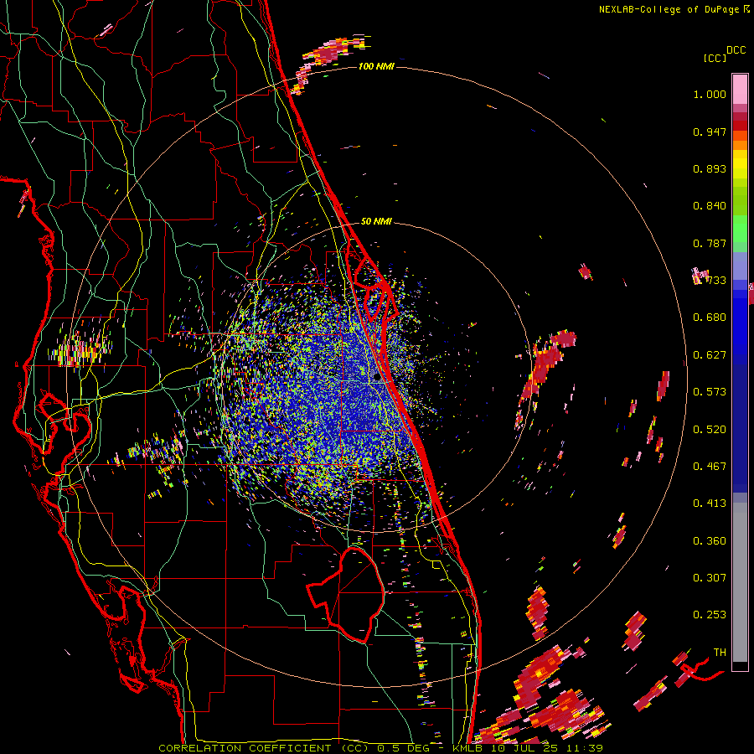Select the KMLB station identifier
This screenshot has height=754, width=754.
tap(467, 748)
